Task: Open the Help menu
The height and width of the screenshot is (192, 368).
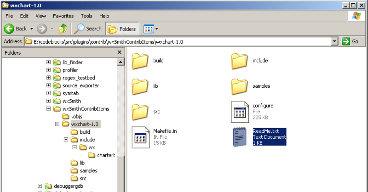Action: pyautogui.click(x=104, y=16)
